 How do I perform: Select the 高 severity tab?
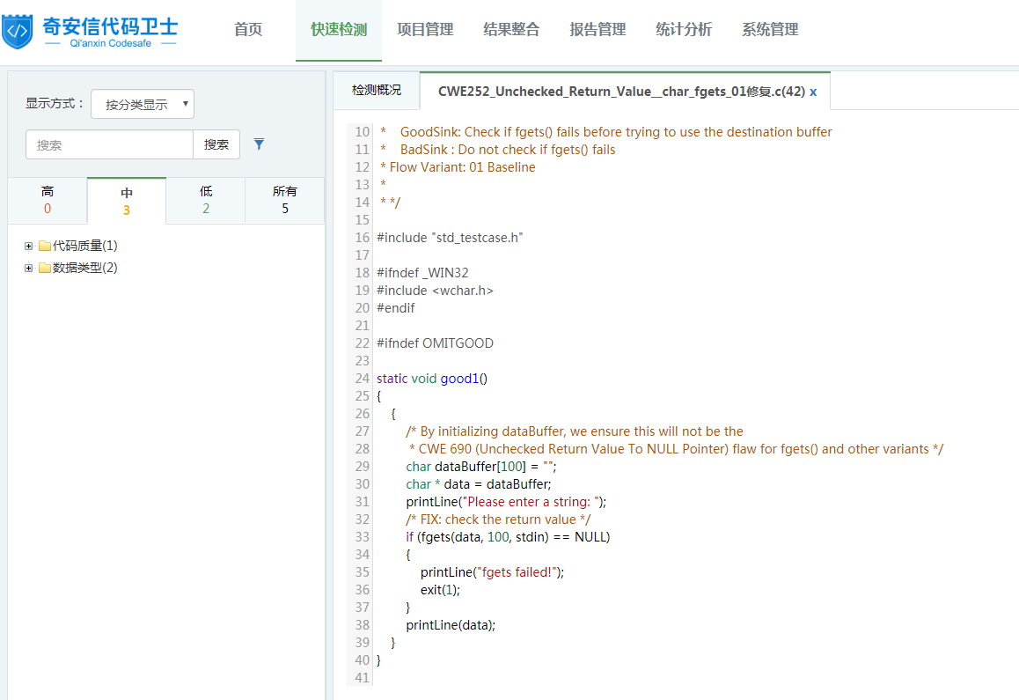(48, 200)
